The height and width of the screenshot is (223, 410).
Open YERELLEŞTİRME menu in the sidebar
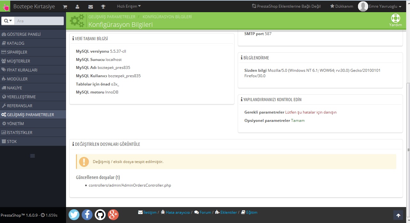click(33, 97)
